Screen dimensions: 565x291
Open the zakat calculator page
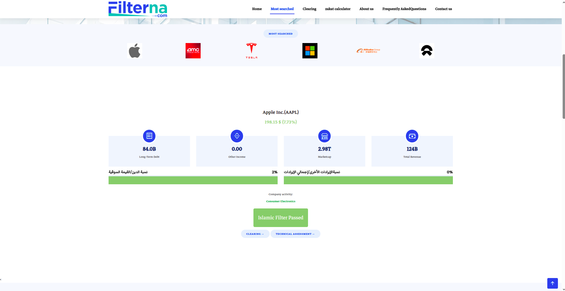pos(338,9)
